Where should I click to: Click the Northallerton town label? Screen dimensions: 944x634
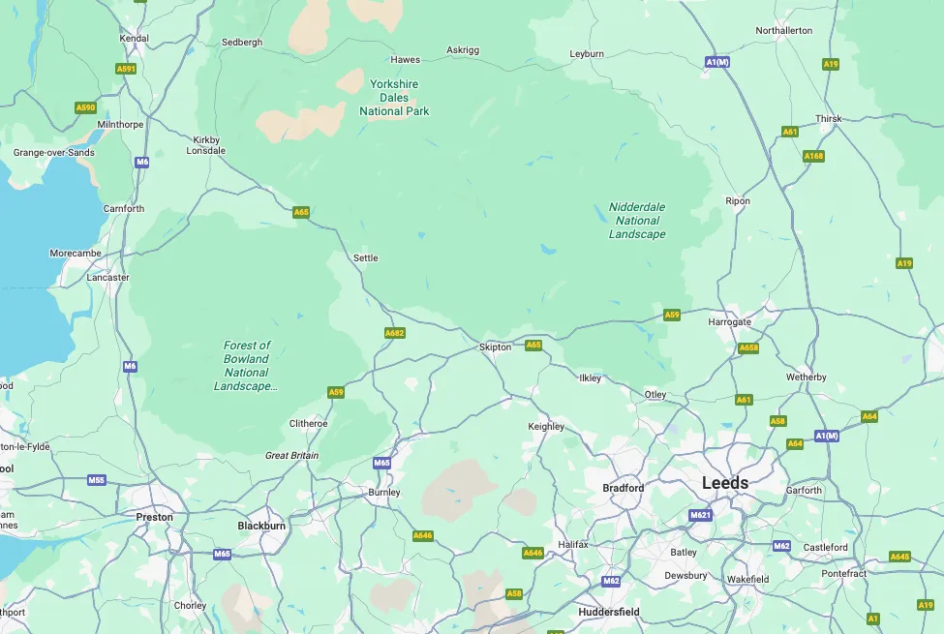(784, 31)
